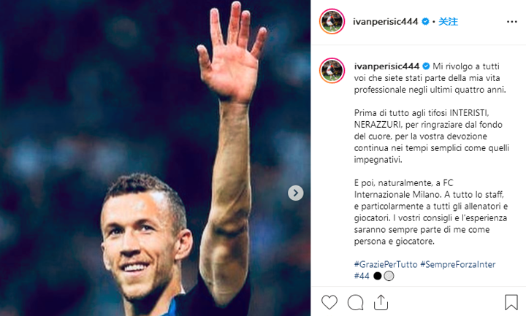Image resolution: width=526 pixels, height=316 pixels.
Task: Open ivanperisic444 username in caption
Action: click(x=386, y=66)
